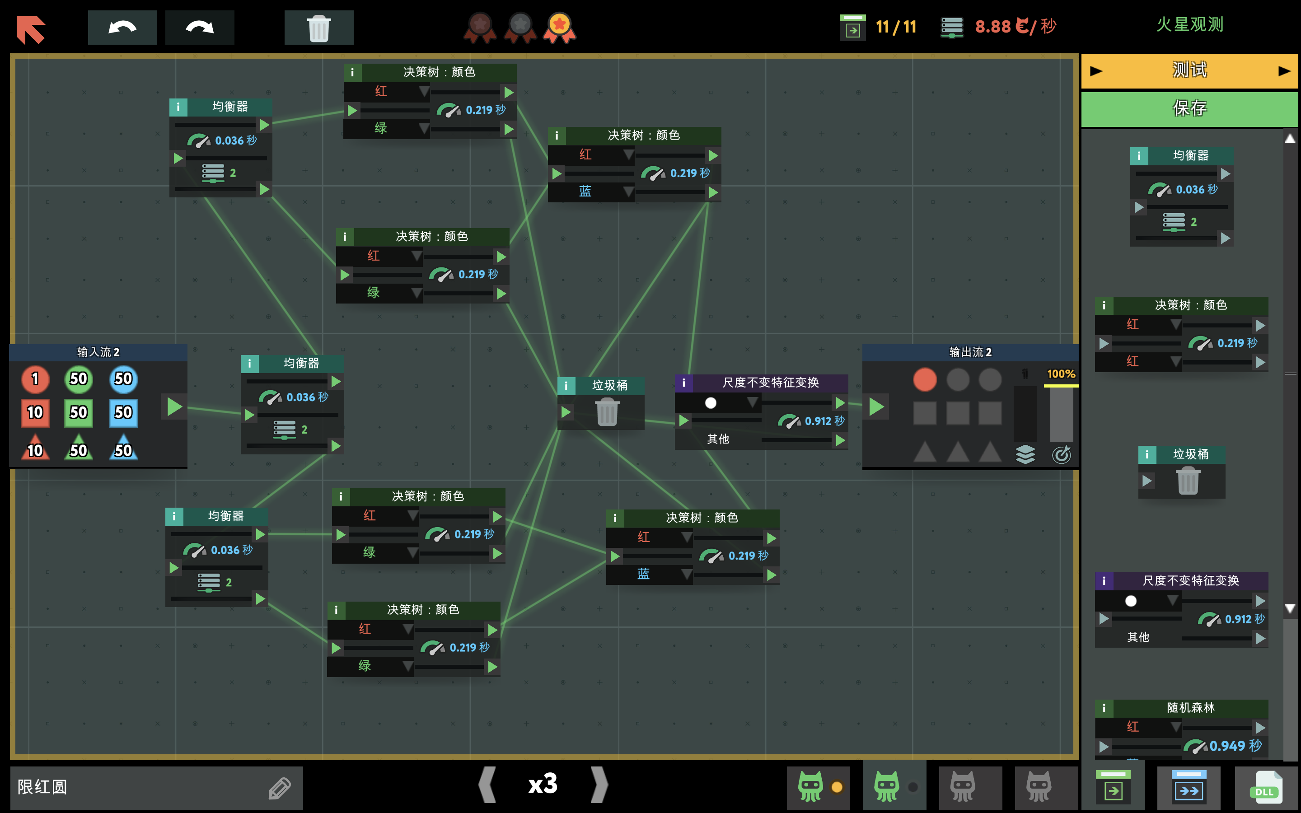Image resolution: width=1301 pixels, height=813 pixels.
Task: Click the undo arrow button
Action: 122,28
